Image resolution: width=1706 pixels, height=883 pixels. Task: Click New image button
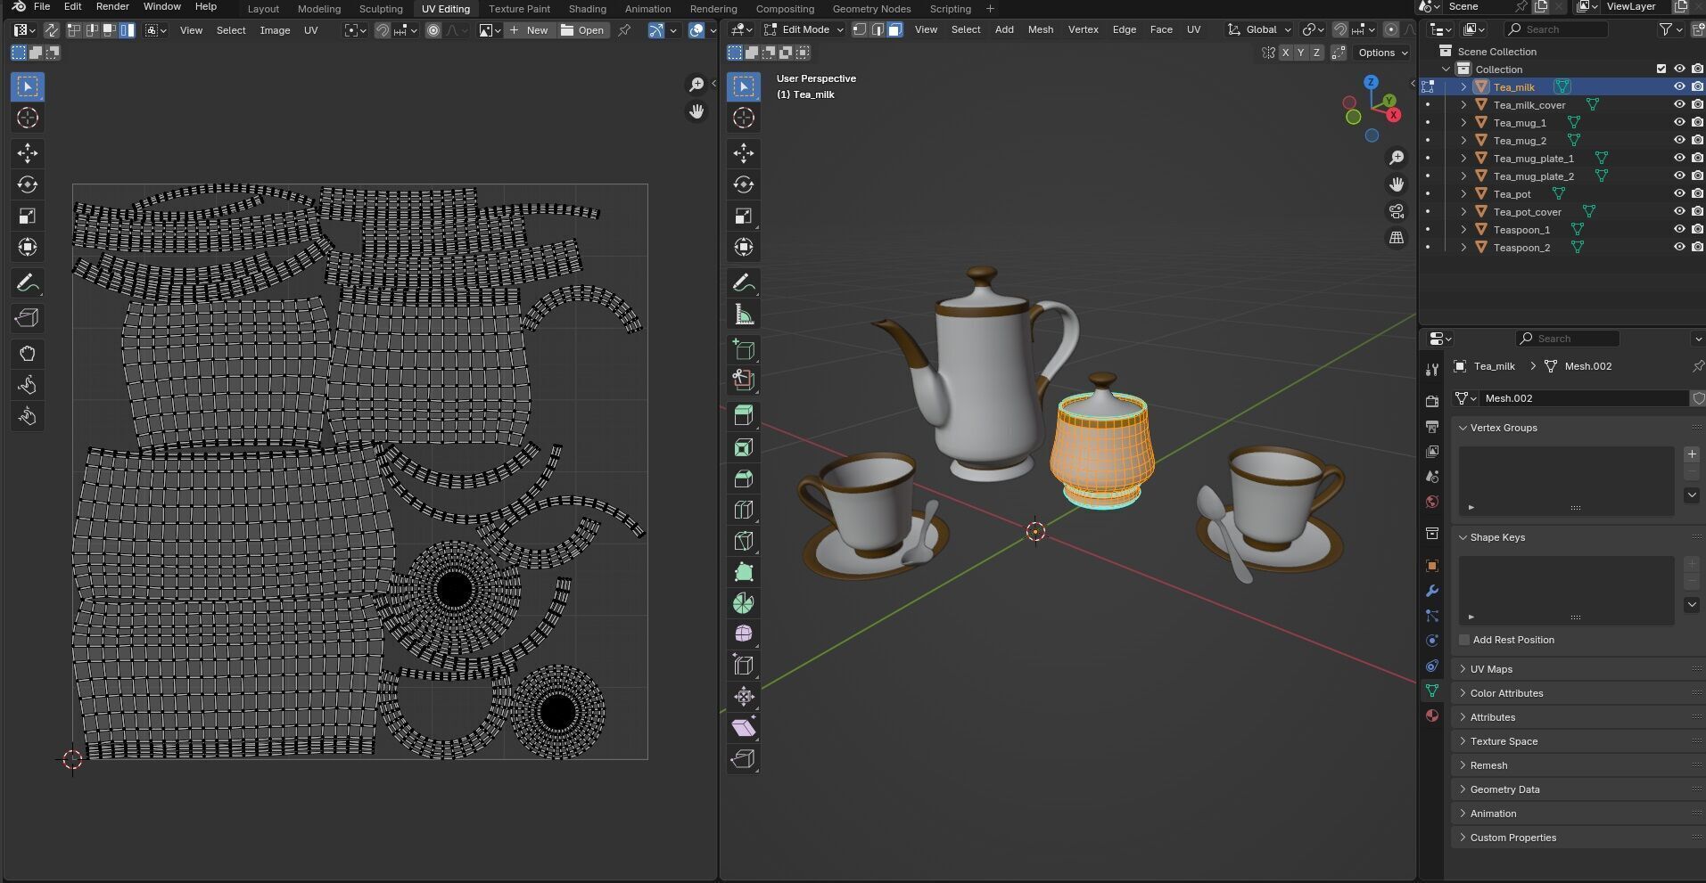[529, 30]
